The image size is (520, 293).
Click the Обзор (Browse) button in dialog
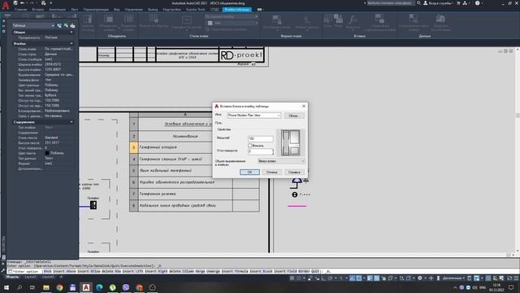pyautogui.click(x=294, y=116)
